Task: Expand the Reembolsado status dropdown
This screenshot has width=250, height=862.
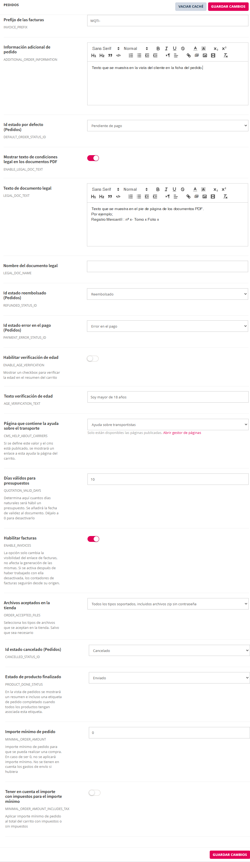Action: tap(167, 294)
